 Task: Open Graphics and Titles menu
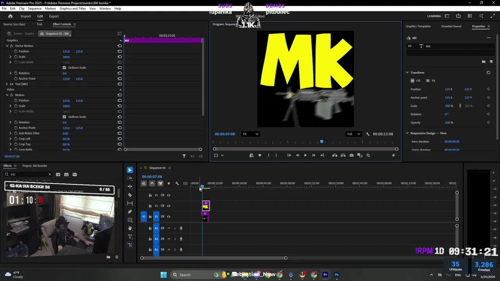pyautogui.click(x=73, y=9)
